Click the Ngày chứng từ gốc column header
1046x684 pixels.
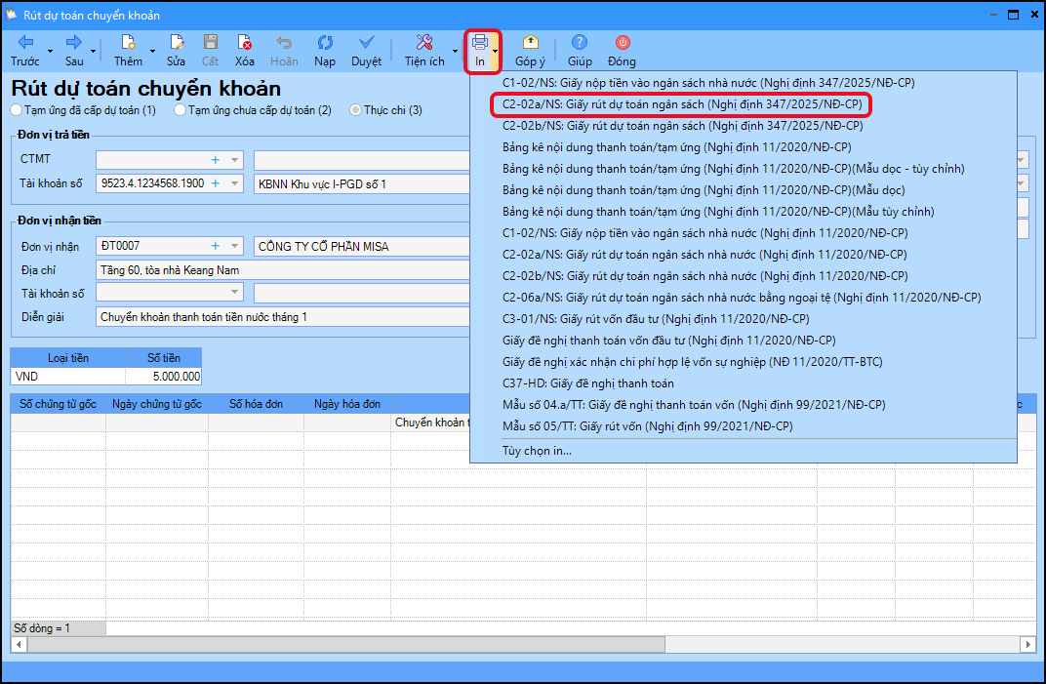point(157,404)
